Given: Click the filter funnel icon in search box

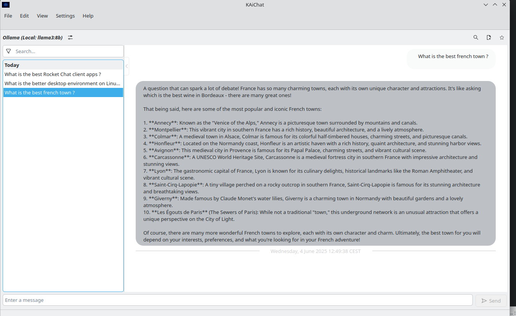Looking at the screenshot, I should point(8,51).
